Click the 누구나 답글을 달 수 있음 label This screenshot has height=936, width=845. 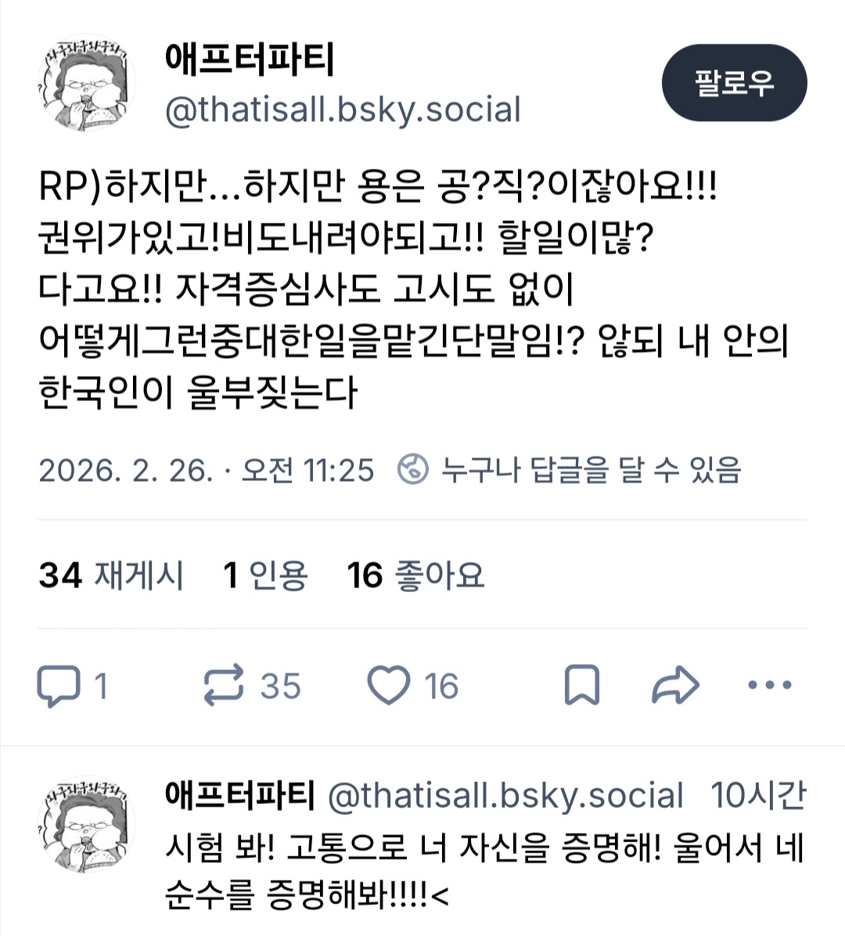591,470
